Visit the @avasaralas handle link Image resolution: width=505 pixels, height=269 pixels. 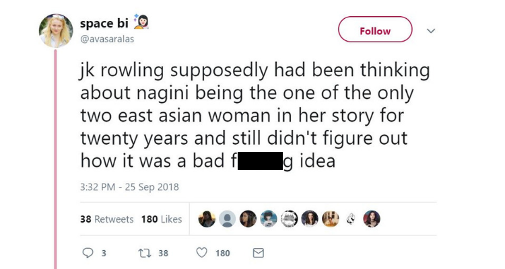tap(107, 38)
